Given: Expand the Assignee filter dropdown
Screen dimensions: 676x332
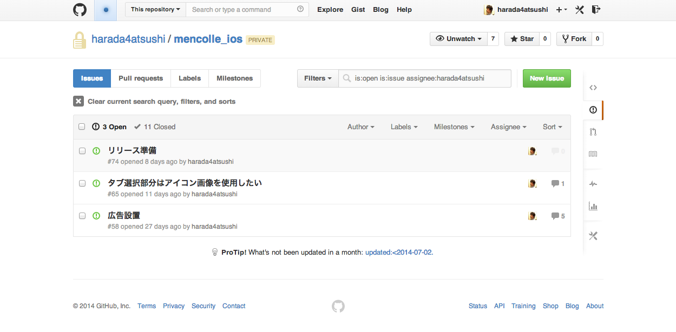Looking at the screenshot, I should pos(508,127).
